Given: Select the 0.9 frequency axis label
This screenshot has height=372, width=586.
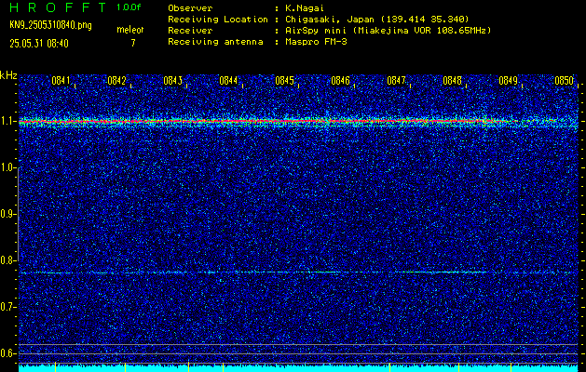Looking at the screenshot, I should pyautogui.click(x=7, y=214).
